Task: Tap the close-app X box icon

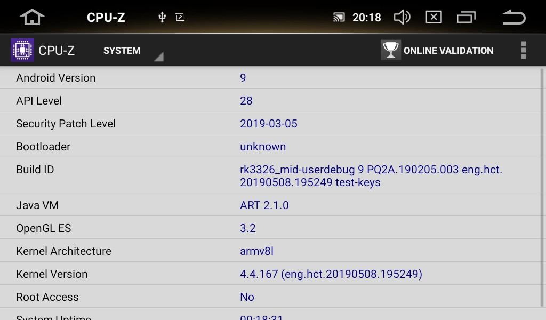Action: 434,17
